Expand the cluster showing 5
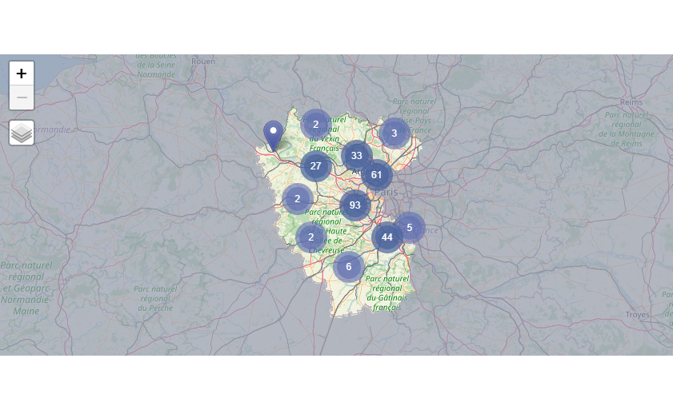The width and height of the screenshot is (673, 410). click(409, 228)
